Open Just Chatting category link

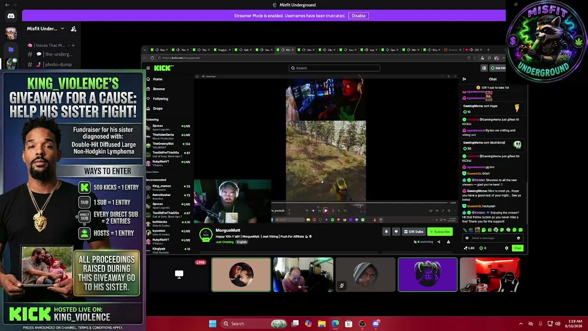[x=225, y=242]
